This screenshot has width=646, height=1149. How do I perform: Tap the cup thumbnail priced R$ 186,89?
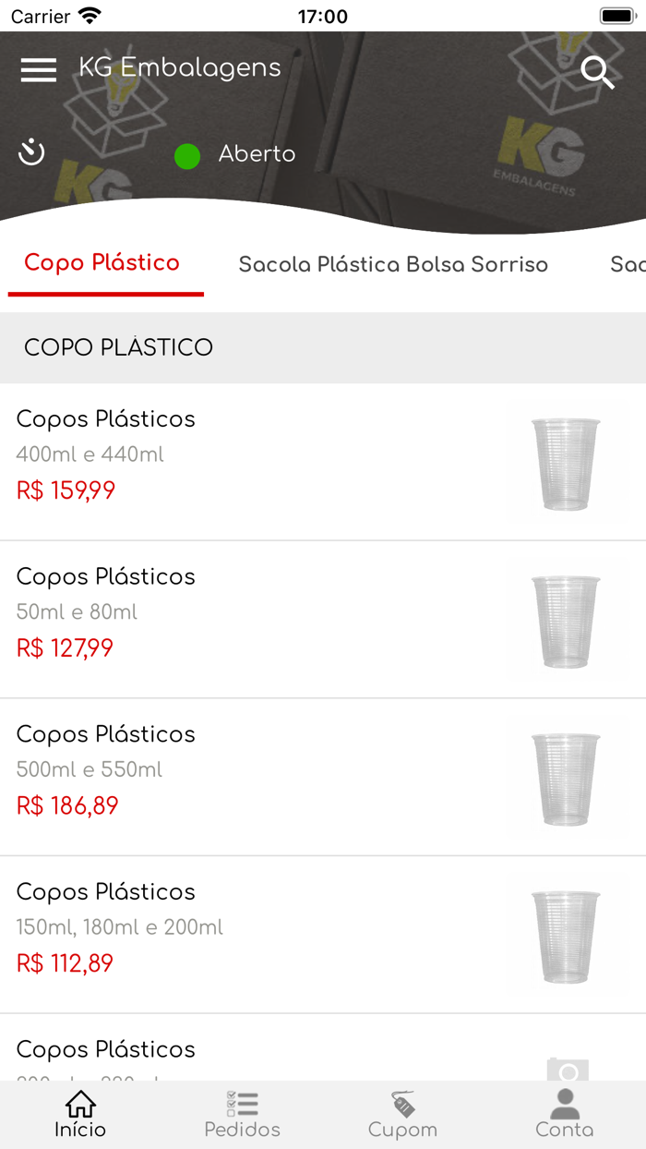pos(565,779)
